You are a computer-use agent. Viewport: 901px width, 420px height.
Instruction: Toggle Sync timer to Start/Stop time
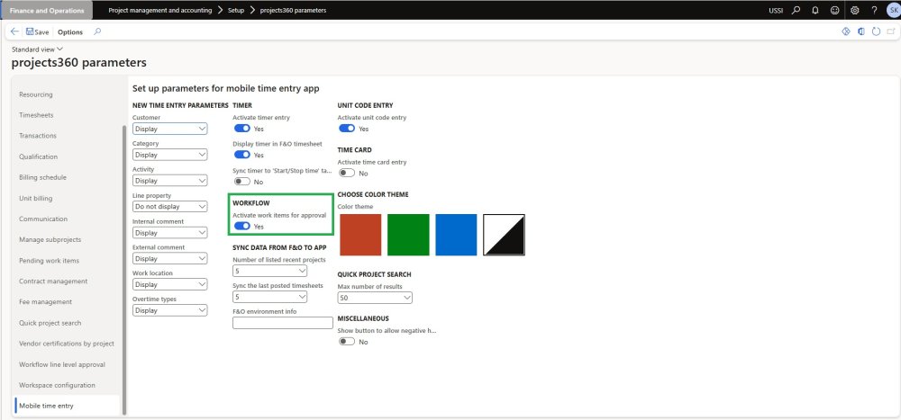(x=241, y=182)
